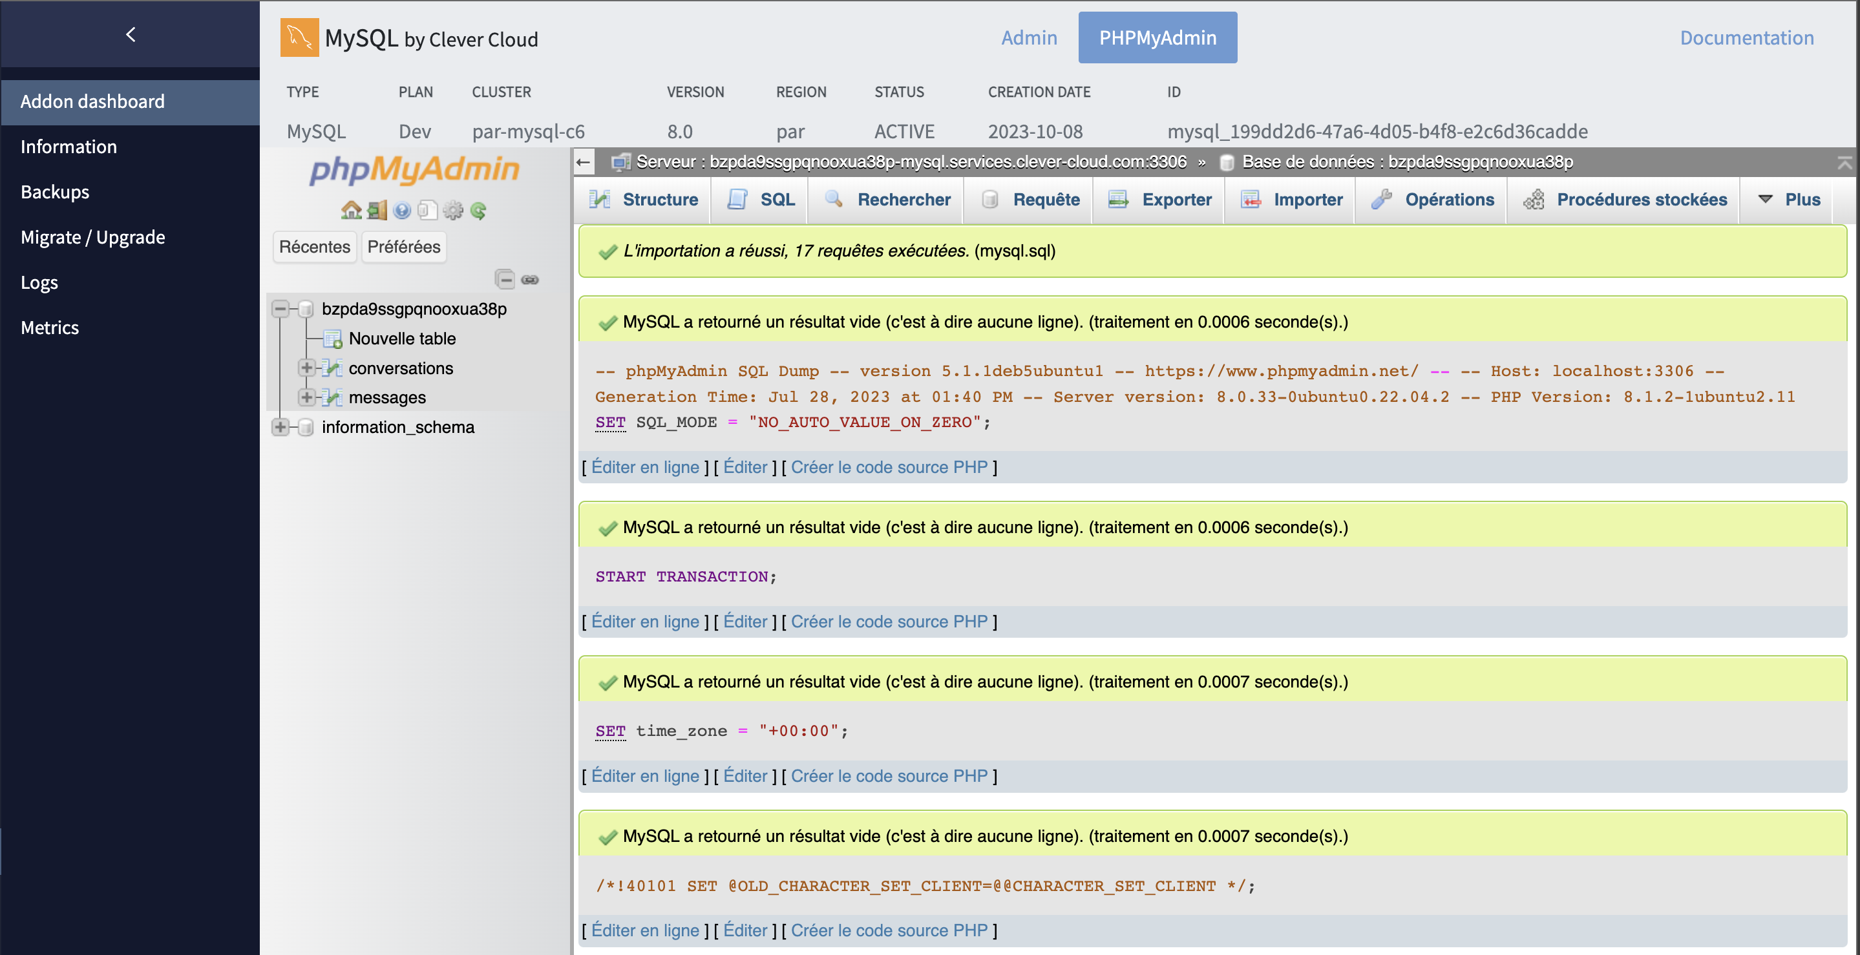Click the Préférées button

click(x=404, y=247)
